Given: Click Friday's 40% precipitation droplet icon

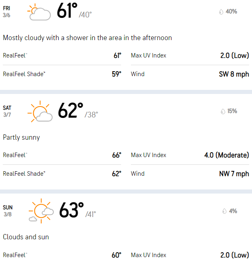Looking at the screenshot, I should coord(221,12).
